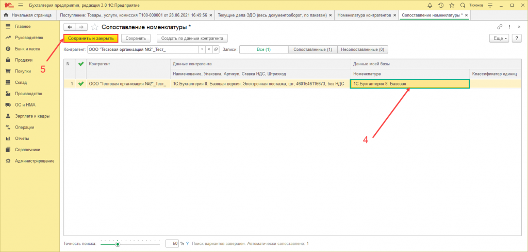This screenshot has height=252, width=528.
Task: Copy link to form icon
Action: click(x=500, y=27)
